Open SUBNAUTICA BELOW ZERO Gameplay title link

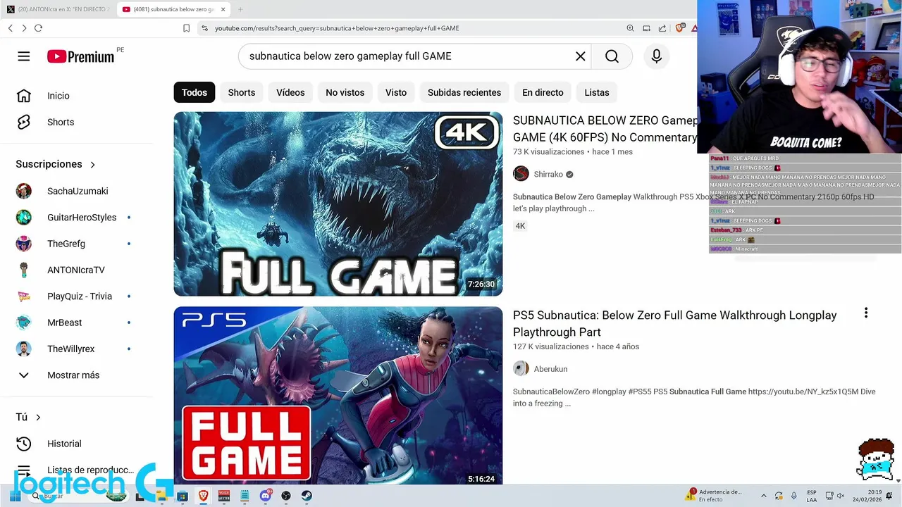(x=605, y=129)
